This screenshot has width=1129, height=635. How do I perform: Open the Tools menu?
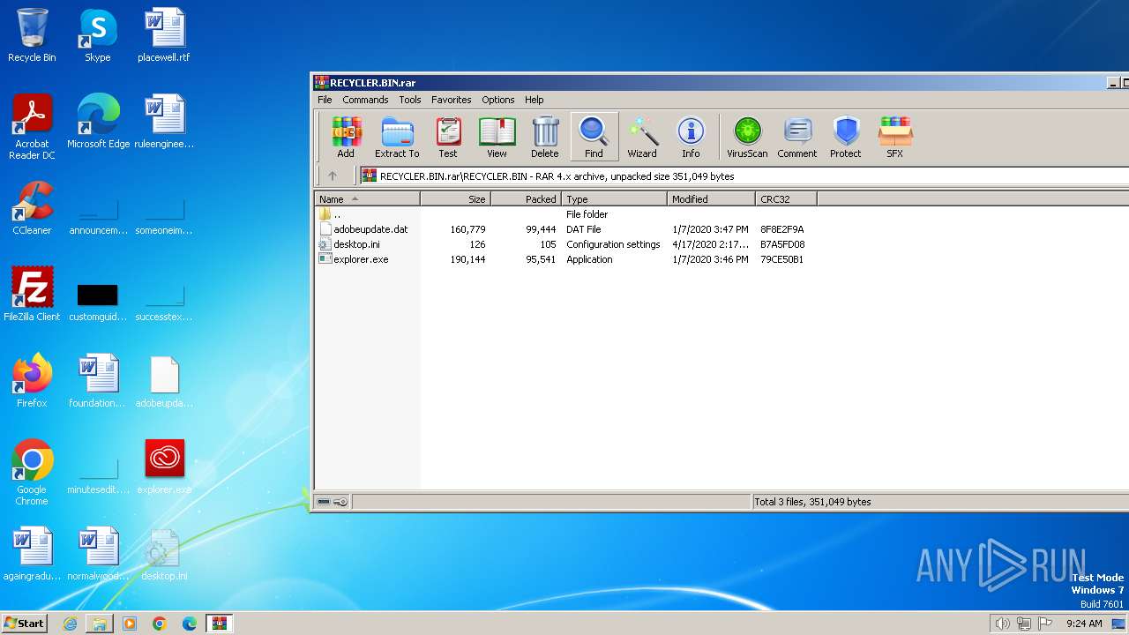click(409, 100)
